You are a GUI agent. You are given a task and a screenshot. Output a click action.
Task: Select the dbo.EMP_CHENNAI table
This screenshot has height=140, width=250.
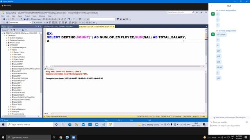pyautogui.click(x=21, y=78)
